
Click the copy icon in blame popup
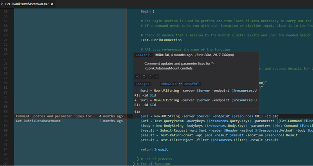tap(144, 77)
